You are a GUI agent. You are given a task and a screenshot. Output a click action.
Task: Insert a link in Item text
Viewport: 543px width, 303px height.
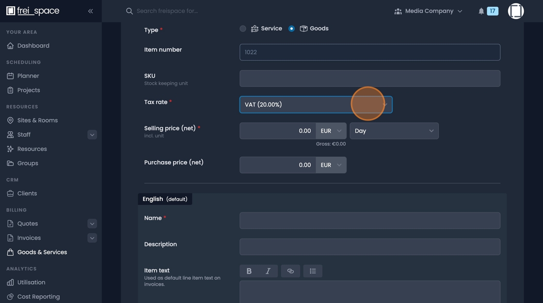tap(290, 271)
